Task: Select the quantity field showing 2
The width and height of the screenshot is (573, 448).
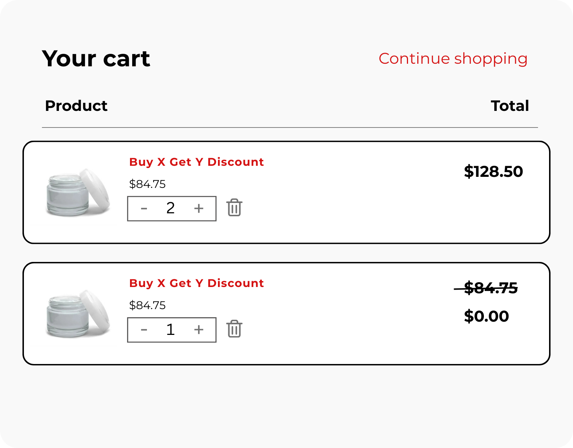Action: point(171,209)
